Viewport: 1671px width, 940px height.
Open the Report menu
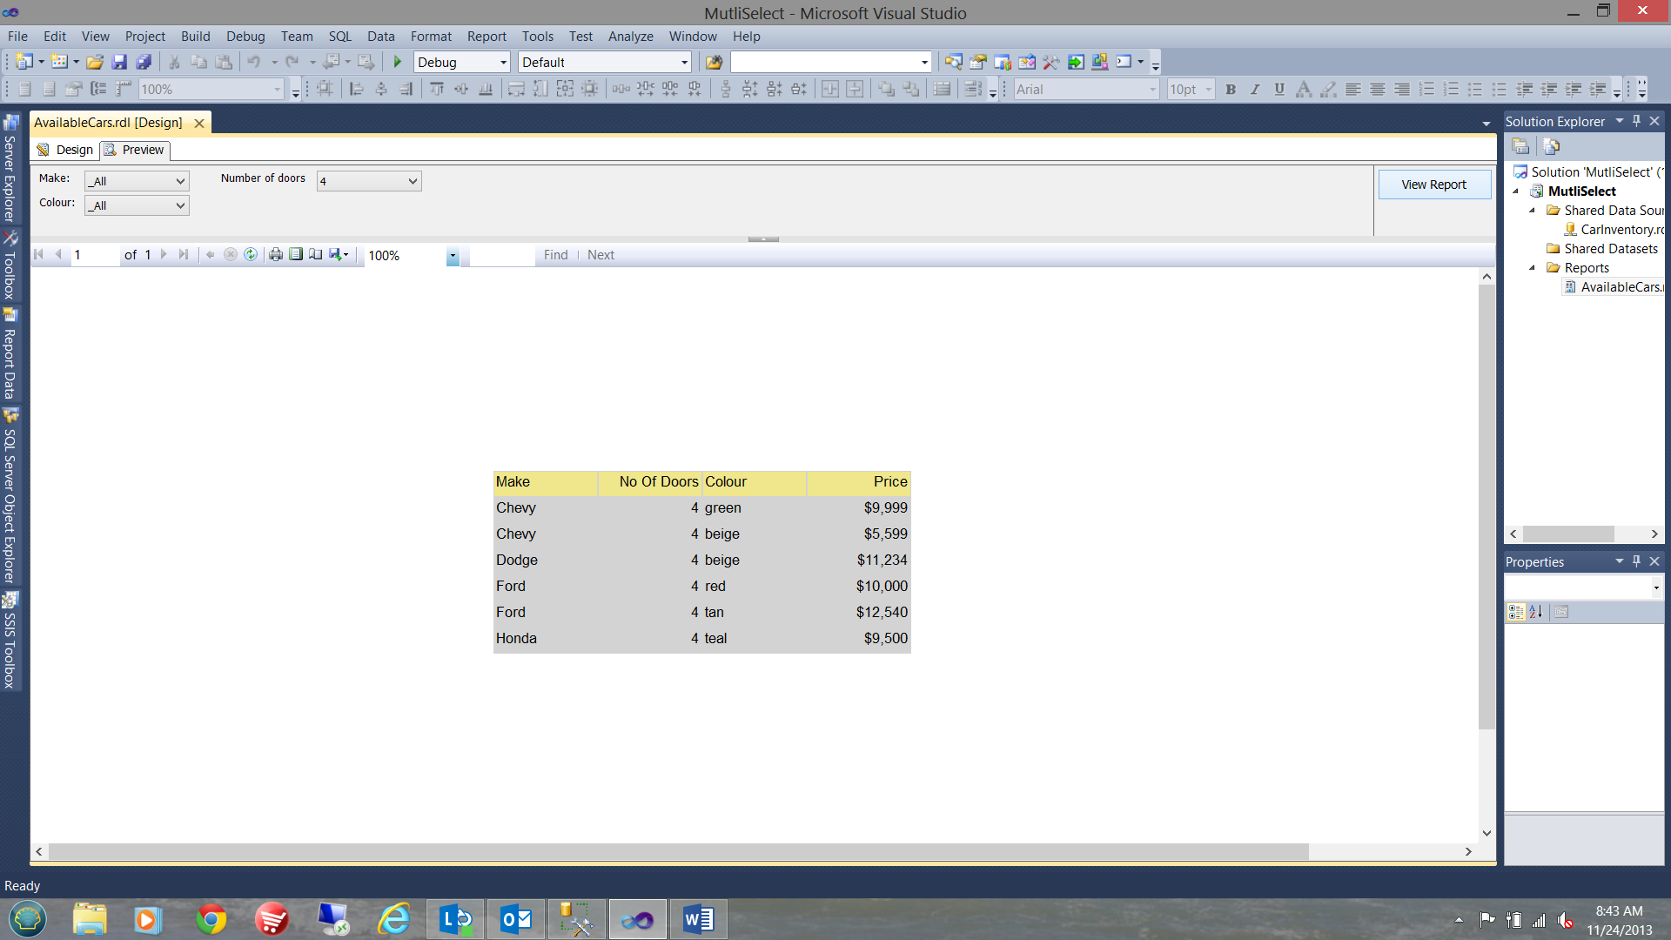point(486,37)
